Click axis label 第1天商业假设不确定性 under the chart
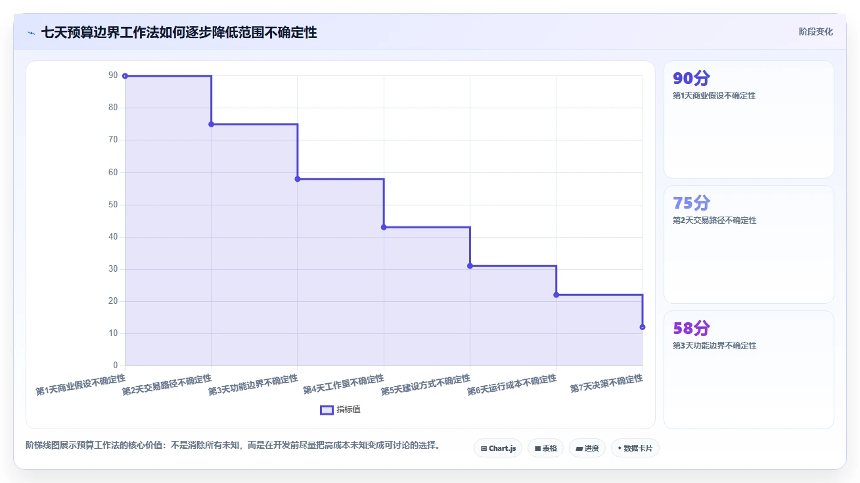 pyautogui.click(x=81, y=385)
